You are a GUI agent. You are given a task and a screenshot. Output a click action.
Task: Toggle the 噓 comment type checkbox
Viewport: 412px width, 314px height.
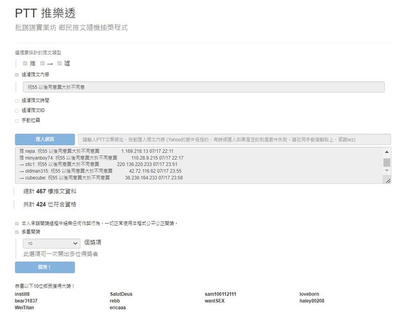tap(59, 63)
